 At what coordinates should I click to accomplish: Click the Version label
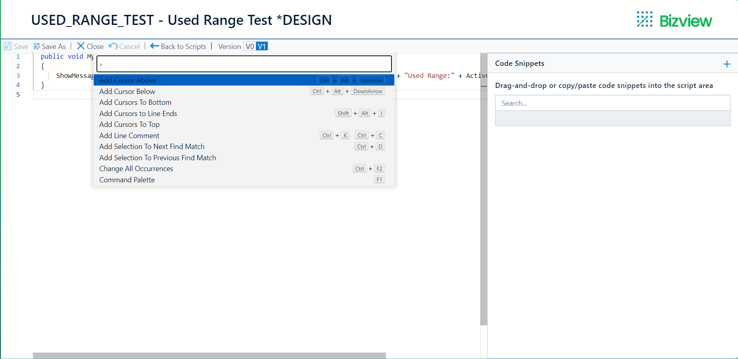tap(230, 47)
